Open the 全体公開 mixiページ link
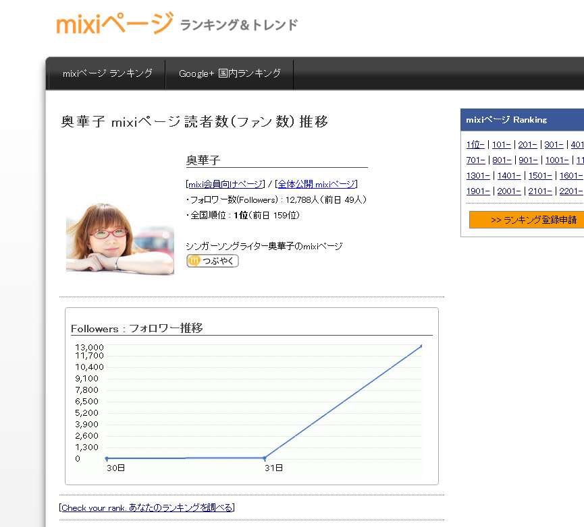Image resolution: width=584 pixels, height=527 pixels. pyautogui.click(x=317, y=184)
